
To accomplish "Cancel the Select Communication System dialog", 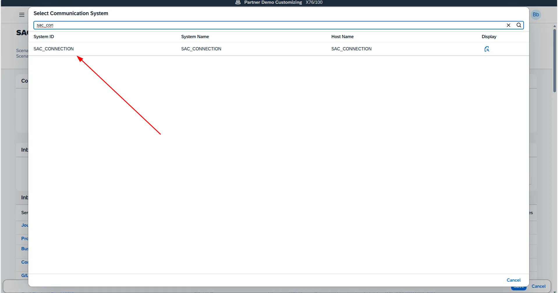I will pos(513,280).
